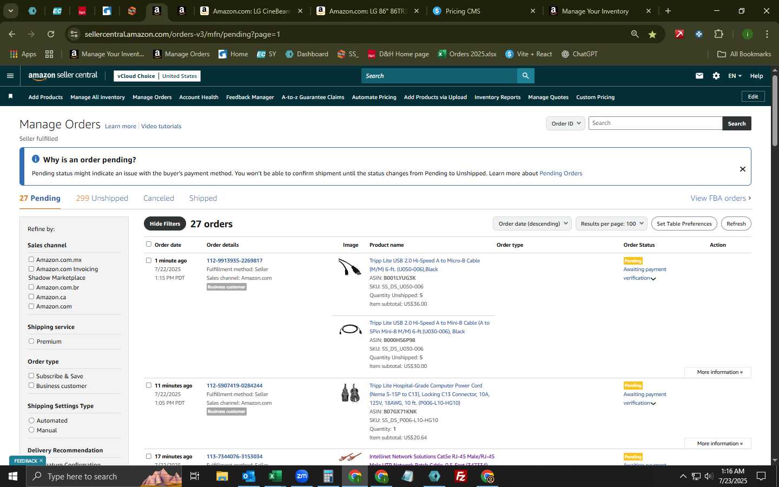
Task: Close the Feedback tab widget
Action: pyautogui.click(x=41, y=460)
